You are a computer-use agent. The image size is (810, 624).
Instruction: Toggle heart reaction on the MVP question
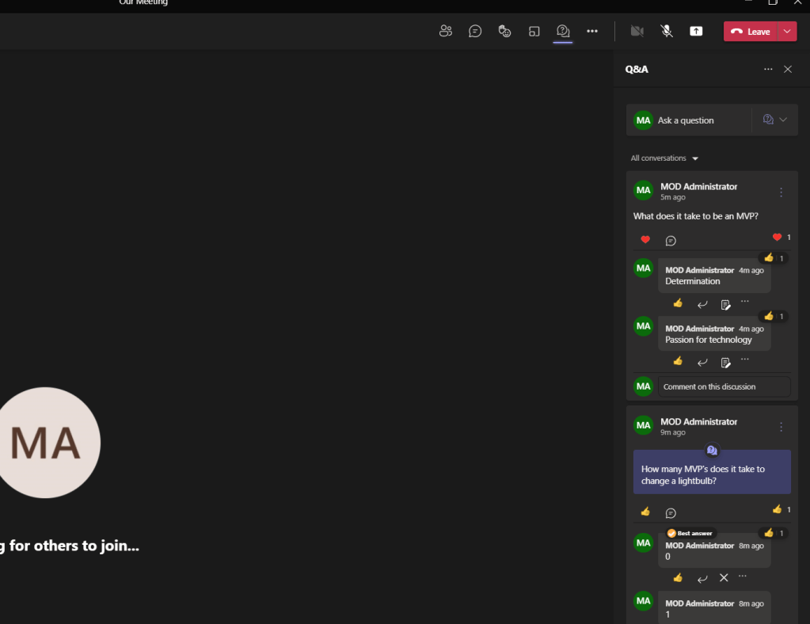coord(645,240)
